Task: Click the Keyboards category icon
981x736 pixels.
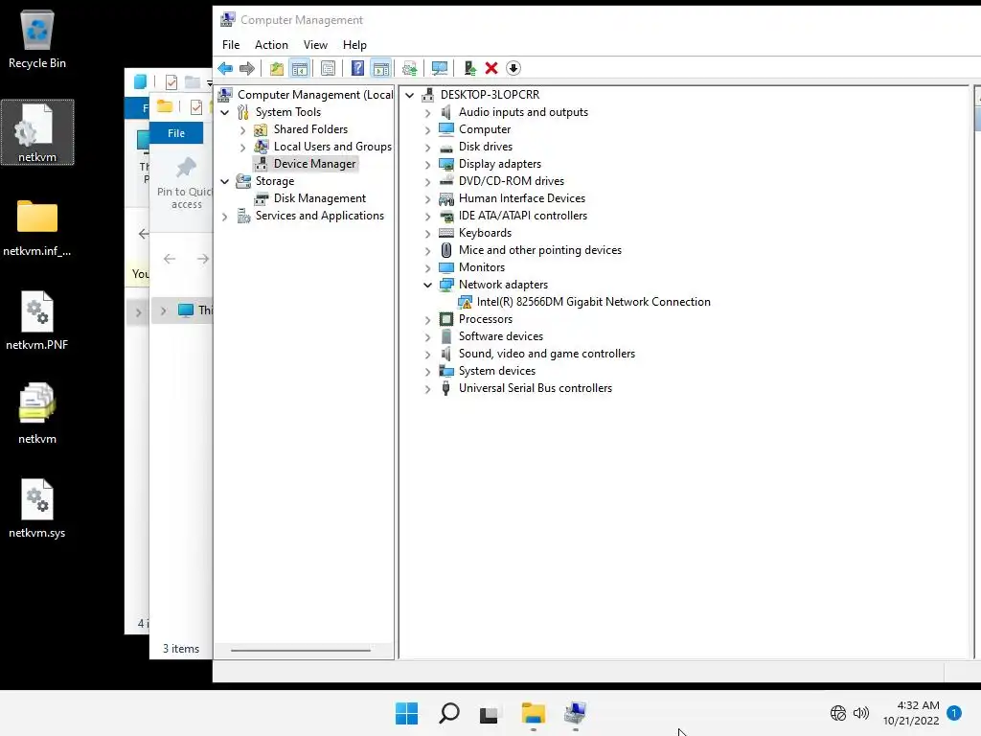Action: tap(446, 233)
